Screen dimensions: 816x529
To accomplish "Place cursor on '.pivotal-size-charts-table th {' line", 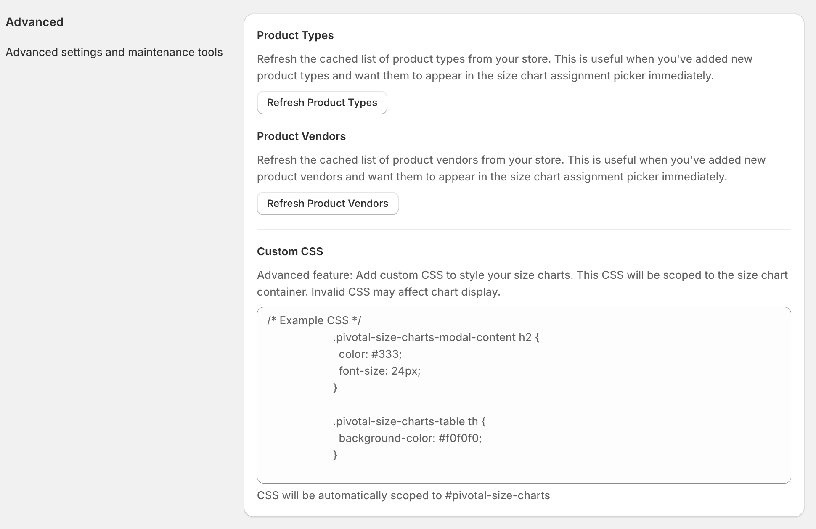I will pos(409,421).
